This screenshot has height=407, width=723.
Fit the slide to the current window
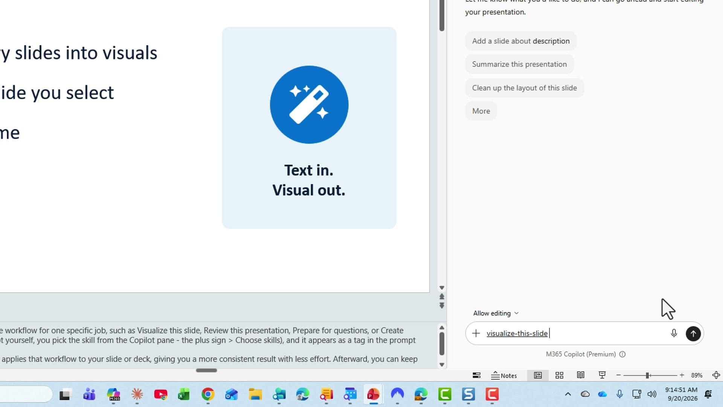716,375
